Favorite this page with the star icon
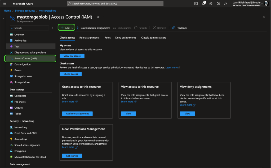 pyautogui.click(x=98, y=17)
